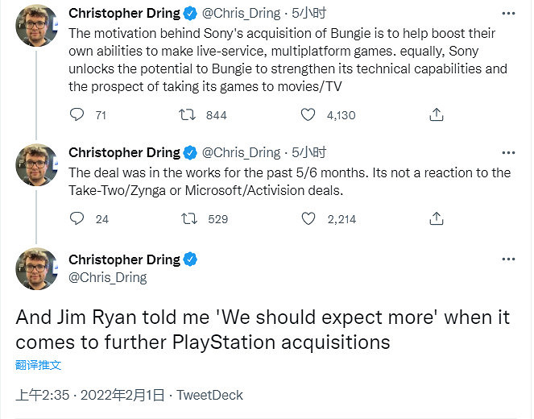Open the TweetDeck source link

[209, 395]
